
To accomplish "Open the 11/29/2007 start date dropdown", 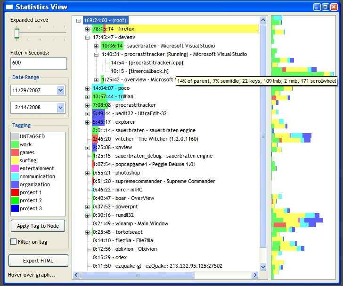I will [61, 90].
